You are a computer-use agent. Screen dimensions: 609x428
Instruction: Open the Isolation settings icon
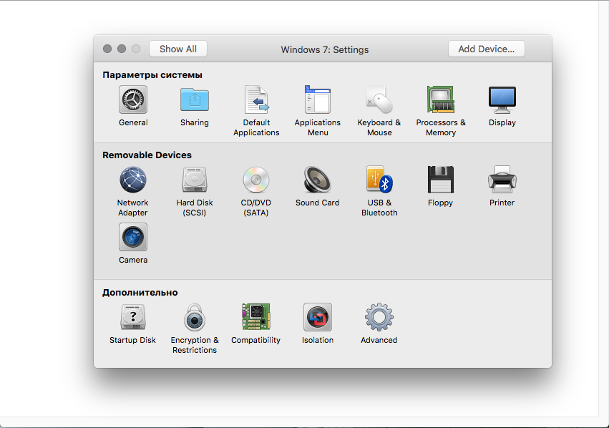pyautogui.click(x=317, y=317)
